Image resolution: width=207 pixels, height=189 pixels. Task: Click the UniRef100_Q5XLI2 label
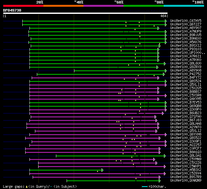[186, 131]
